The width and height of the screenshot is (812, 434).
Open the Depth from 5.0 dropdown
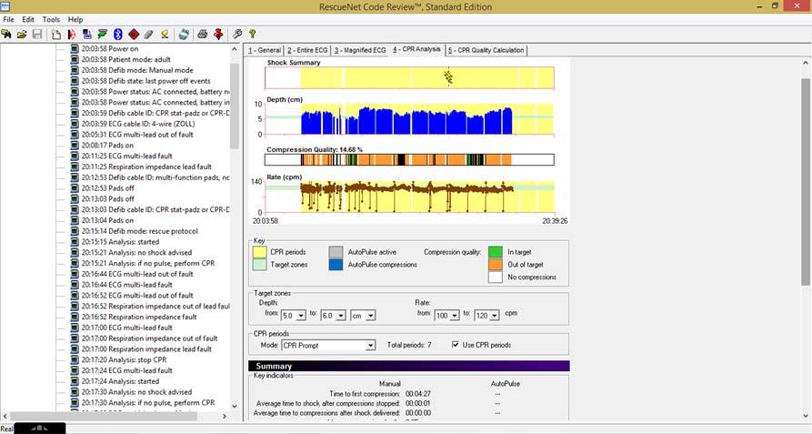click(x=301, y=316)
